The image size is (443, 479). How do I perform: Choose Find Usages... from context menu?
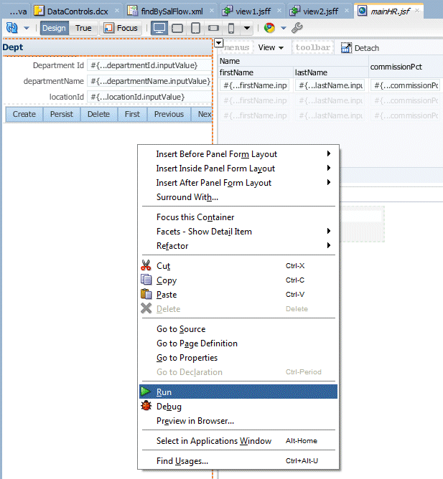tap(238, 461)
